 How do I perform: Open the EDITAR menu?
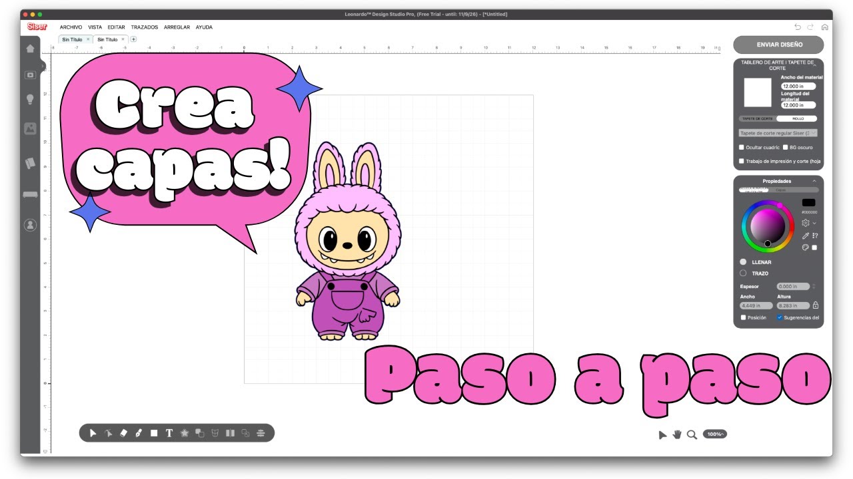pos(116,27)
